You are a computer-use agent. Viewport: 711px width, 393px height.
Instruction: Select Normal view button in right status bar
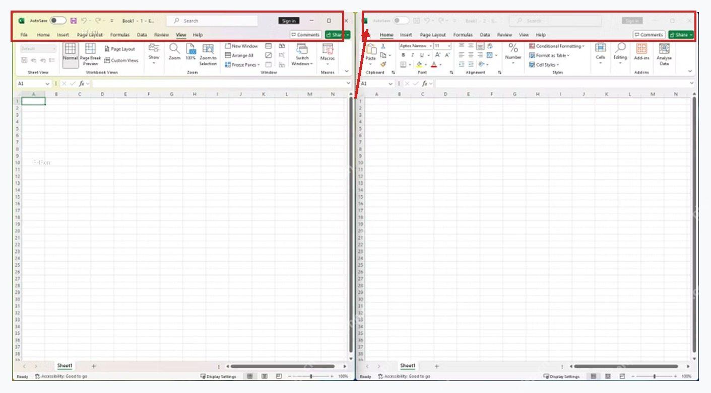tap(594, 376)
